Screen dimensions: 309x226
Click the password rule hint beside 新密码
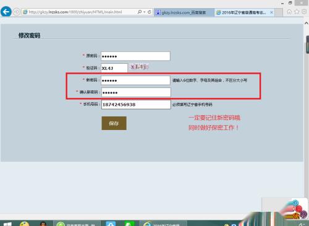(x=210, y=80)
